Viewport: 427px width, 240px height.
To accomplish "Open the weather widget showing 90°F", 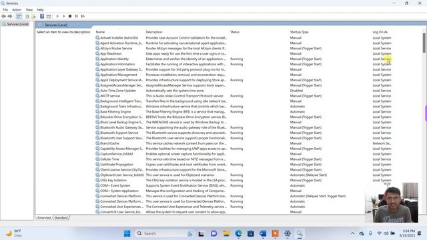I will pos(14,233).
